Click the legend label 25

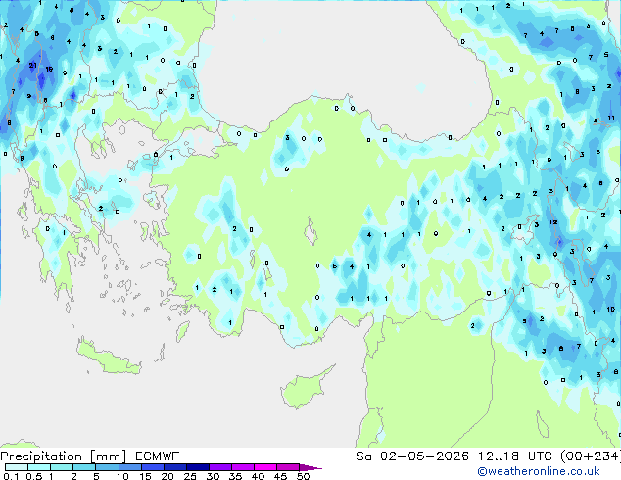pyautogui.click(x=190, y=476)
